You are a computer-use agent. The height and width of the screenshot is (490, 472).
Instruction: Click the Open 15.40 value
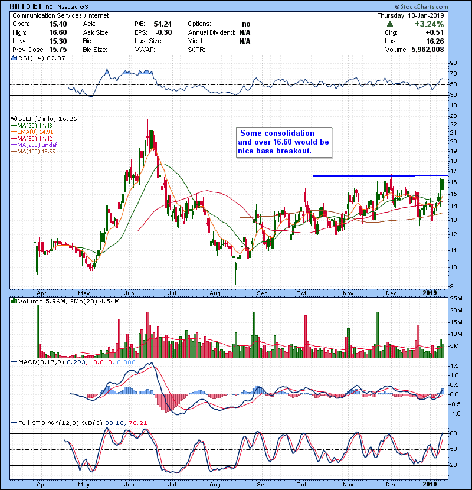[58, 24]
